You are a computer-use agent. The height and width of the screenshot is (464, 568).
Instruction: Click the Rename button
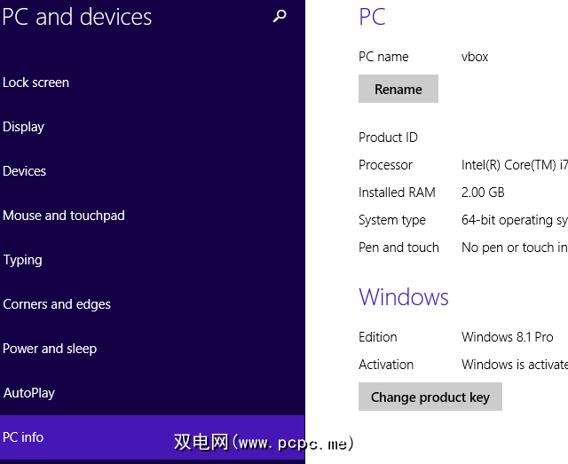tap(398, 90)
